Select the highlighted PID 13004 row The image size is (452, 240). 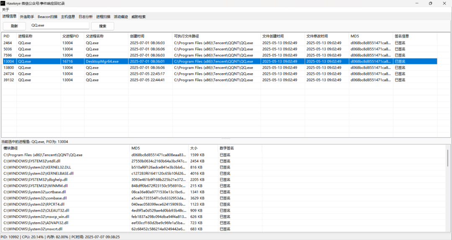(220, 61)
